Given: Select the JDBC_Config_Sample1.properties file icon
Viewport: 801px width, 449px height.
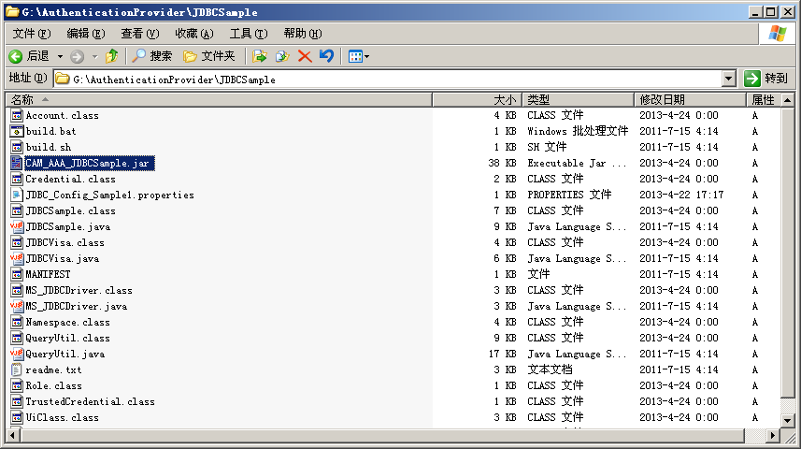Looking at the screenshot, I should [x=17, y=195].
